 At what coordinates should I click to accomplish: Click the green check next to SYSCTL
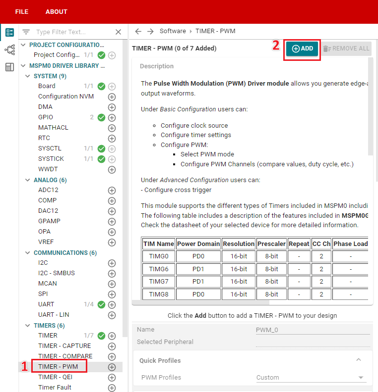(x=101, y=149)
